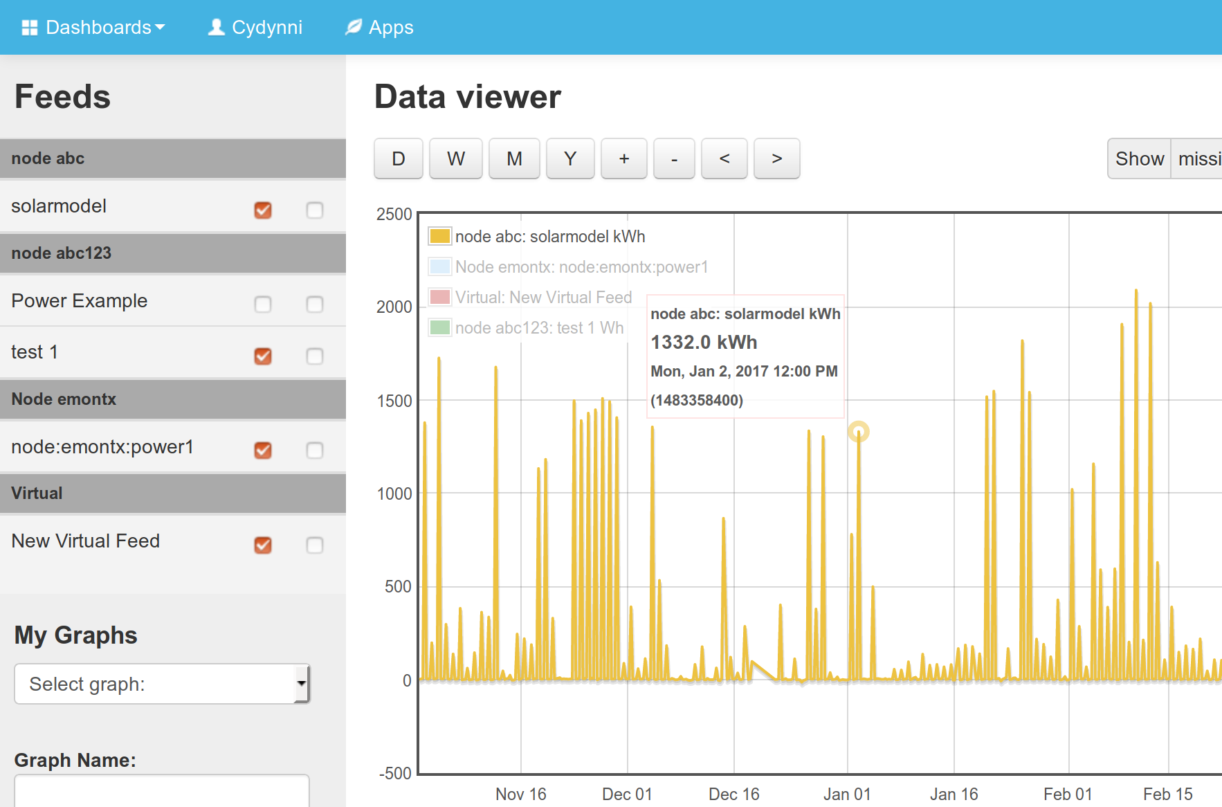The image size is (1222, 807).
Task: Click the Apps leaf icon
Action: coord(354,27)
